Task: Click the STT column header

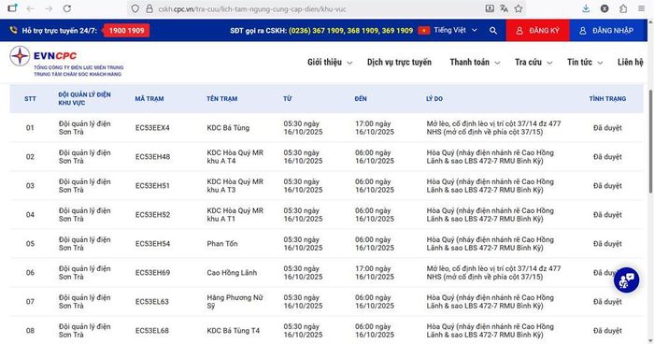Action: (30, 99)
